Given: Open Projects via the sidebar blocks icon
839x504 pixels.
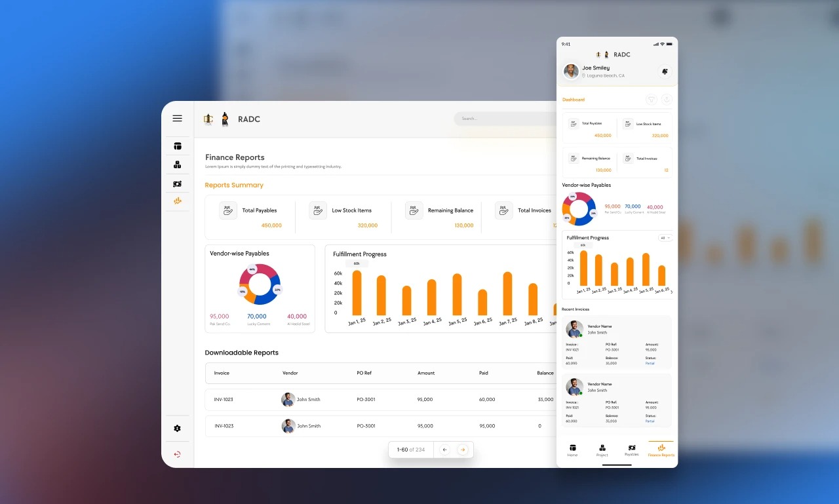Looking at the screenshot, I should 177,165.
